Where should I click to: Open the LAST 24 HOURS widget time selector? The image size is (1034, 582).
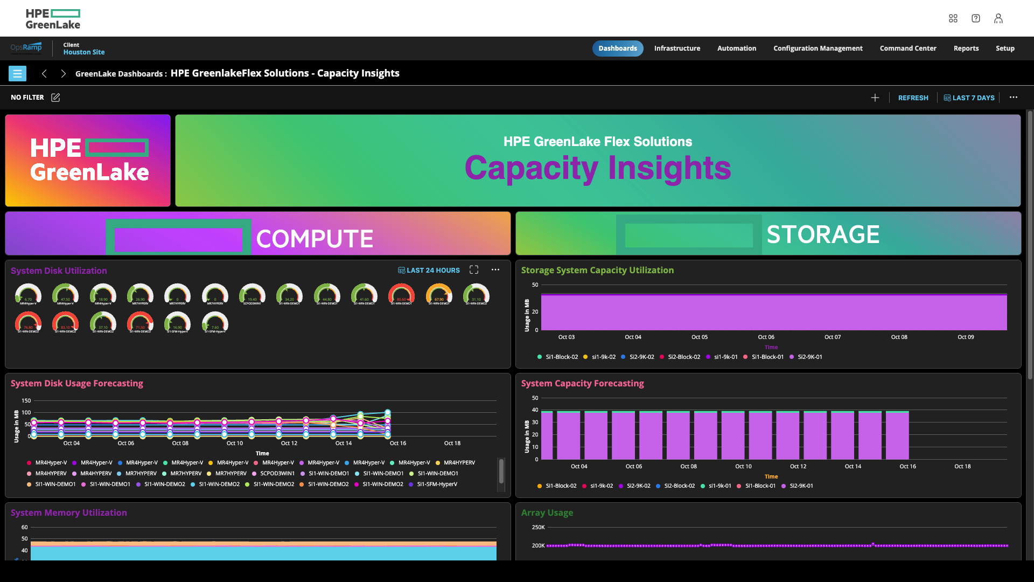429,270
